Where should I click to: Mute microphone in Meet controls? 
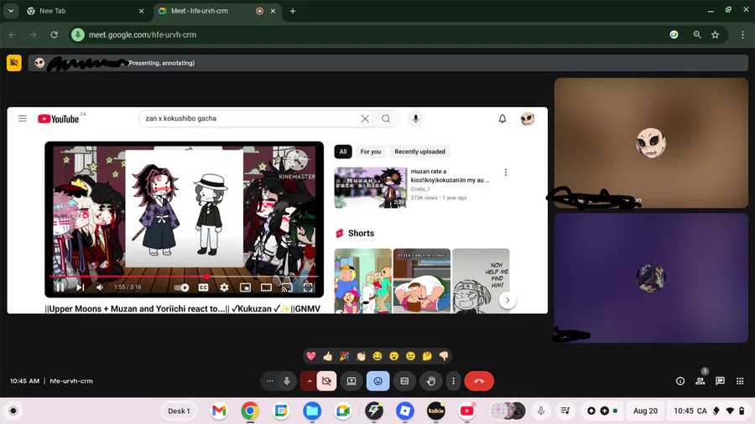click(x=287, y=381)
